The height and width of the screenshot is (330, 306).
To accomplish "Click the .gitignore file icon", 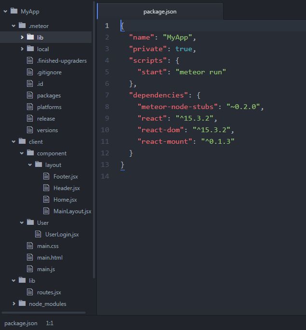I will pos(30,72).
